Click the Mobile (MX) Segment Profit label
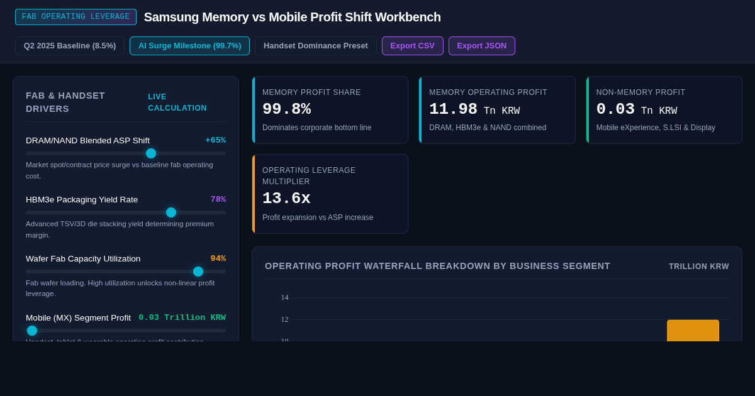This screenshot has width=755, height=396. (x=78, y=317)
